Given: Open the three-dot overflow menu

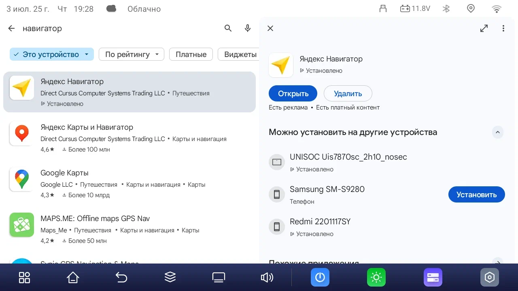Looking at the screenshot, I should [x=503, y=28].
